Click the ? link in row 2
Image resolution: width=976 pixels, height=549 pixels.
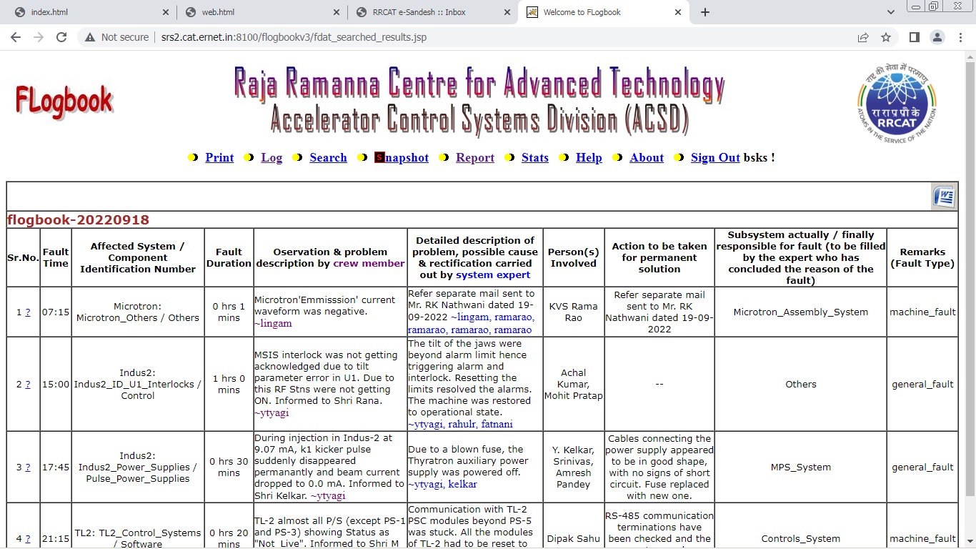tap(28, 385)
